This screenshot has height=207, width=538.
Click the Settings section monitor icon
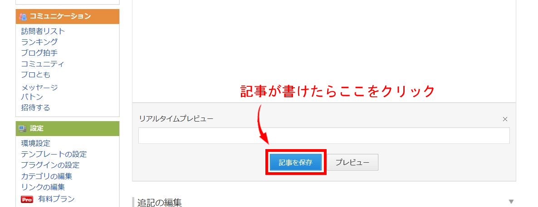pyautogui.click(x=23, y=129)
